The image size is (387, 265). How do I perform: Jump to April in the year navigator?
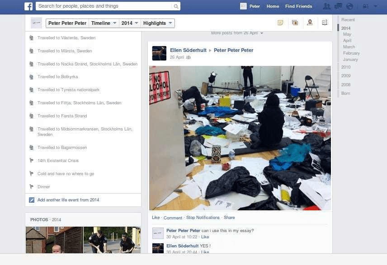pos(347,40)
